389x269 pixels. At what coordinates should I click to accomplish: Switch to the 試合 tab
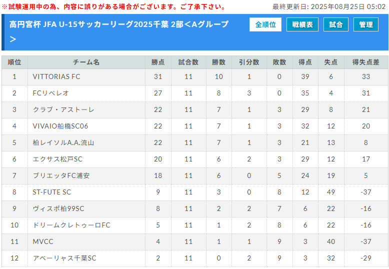tap(336, 24)
